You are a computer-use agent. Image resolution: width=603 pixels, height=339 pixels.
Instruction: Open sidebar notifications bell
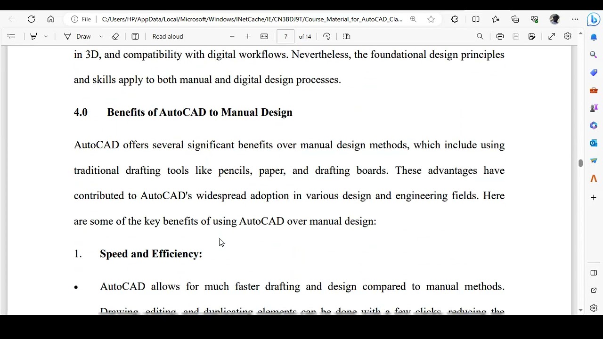click(x=594, y=37)
